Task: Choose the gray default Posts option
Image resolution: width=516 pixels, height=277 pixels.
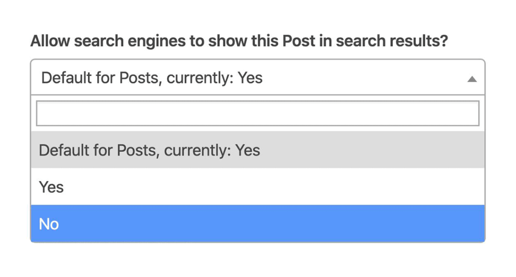Action: 257,150
